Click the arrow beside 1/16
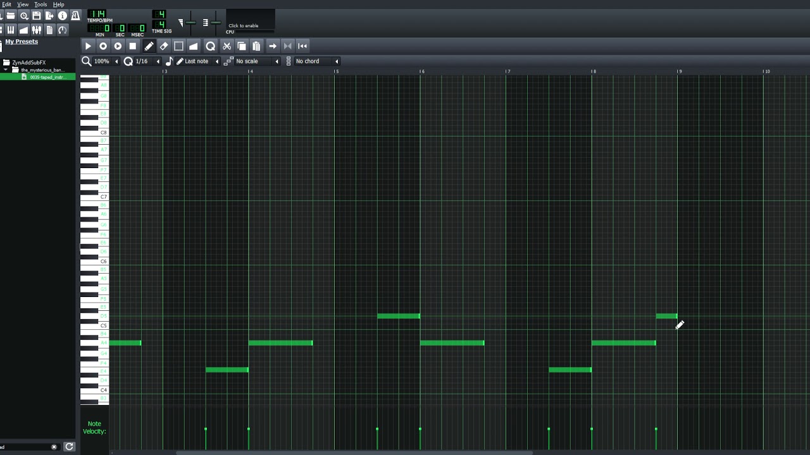Image resolution: width=810 pixels, height=455 pixels. pos(158,61)
